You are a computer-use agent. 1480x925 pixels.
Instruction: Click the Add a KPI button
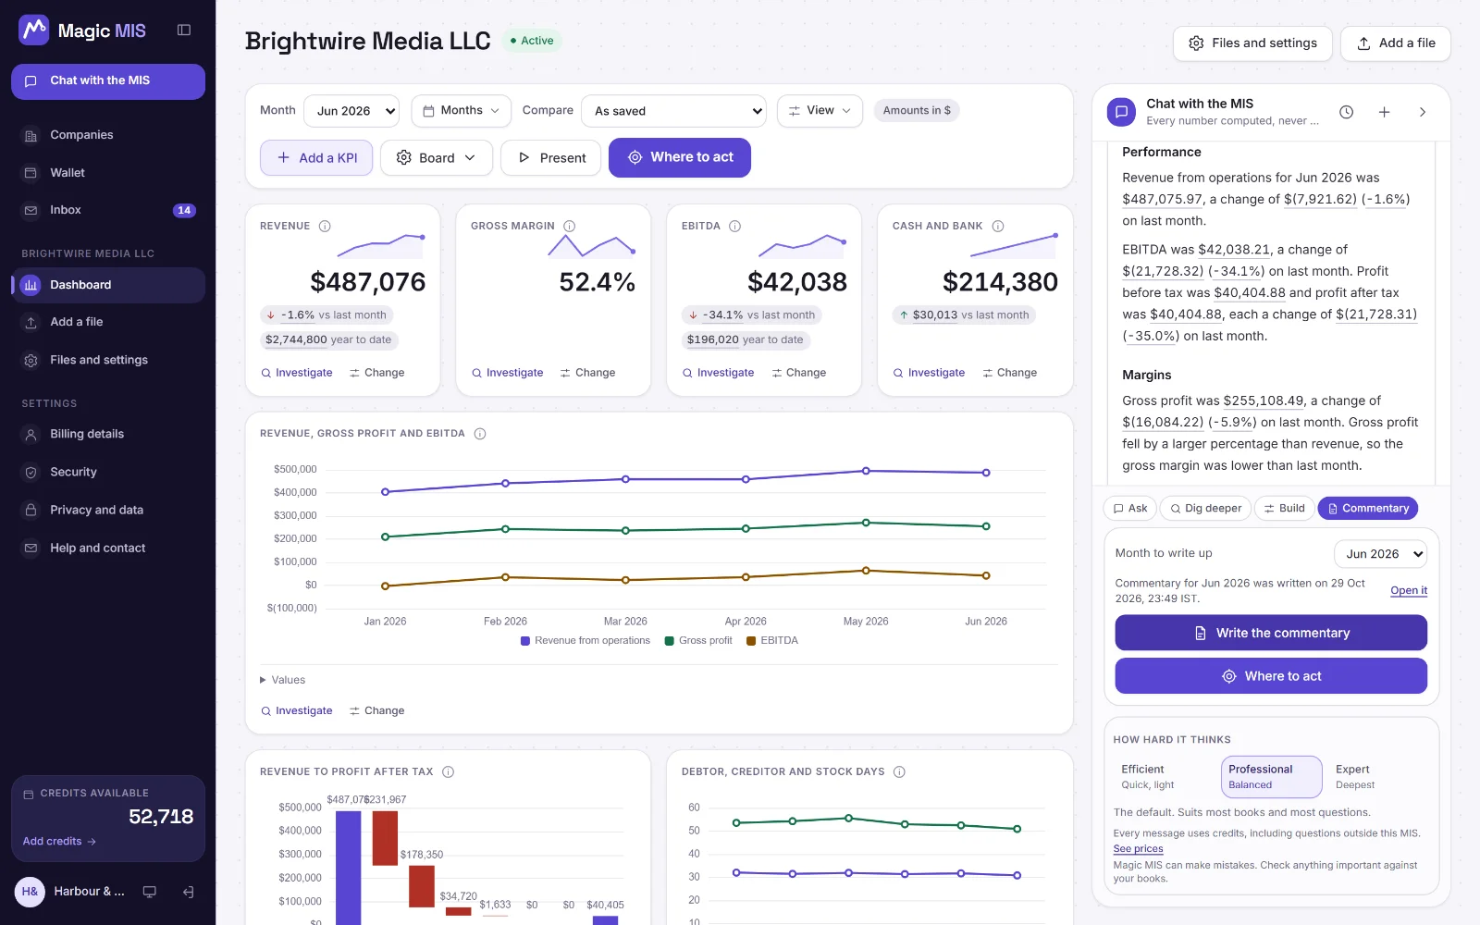coord(316,158)
